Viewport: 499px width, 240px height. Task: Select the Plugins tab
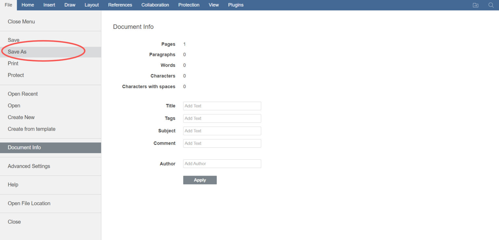click(236, 5)
